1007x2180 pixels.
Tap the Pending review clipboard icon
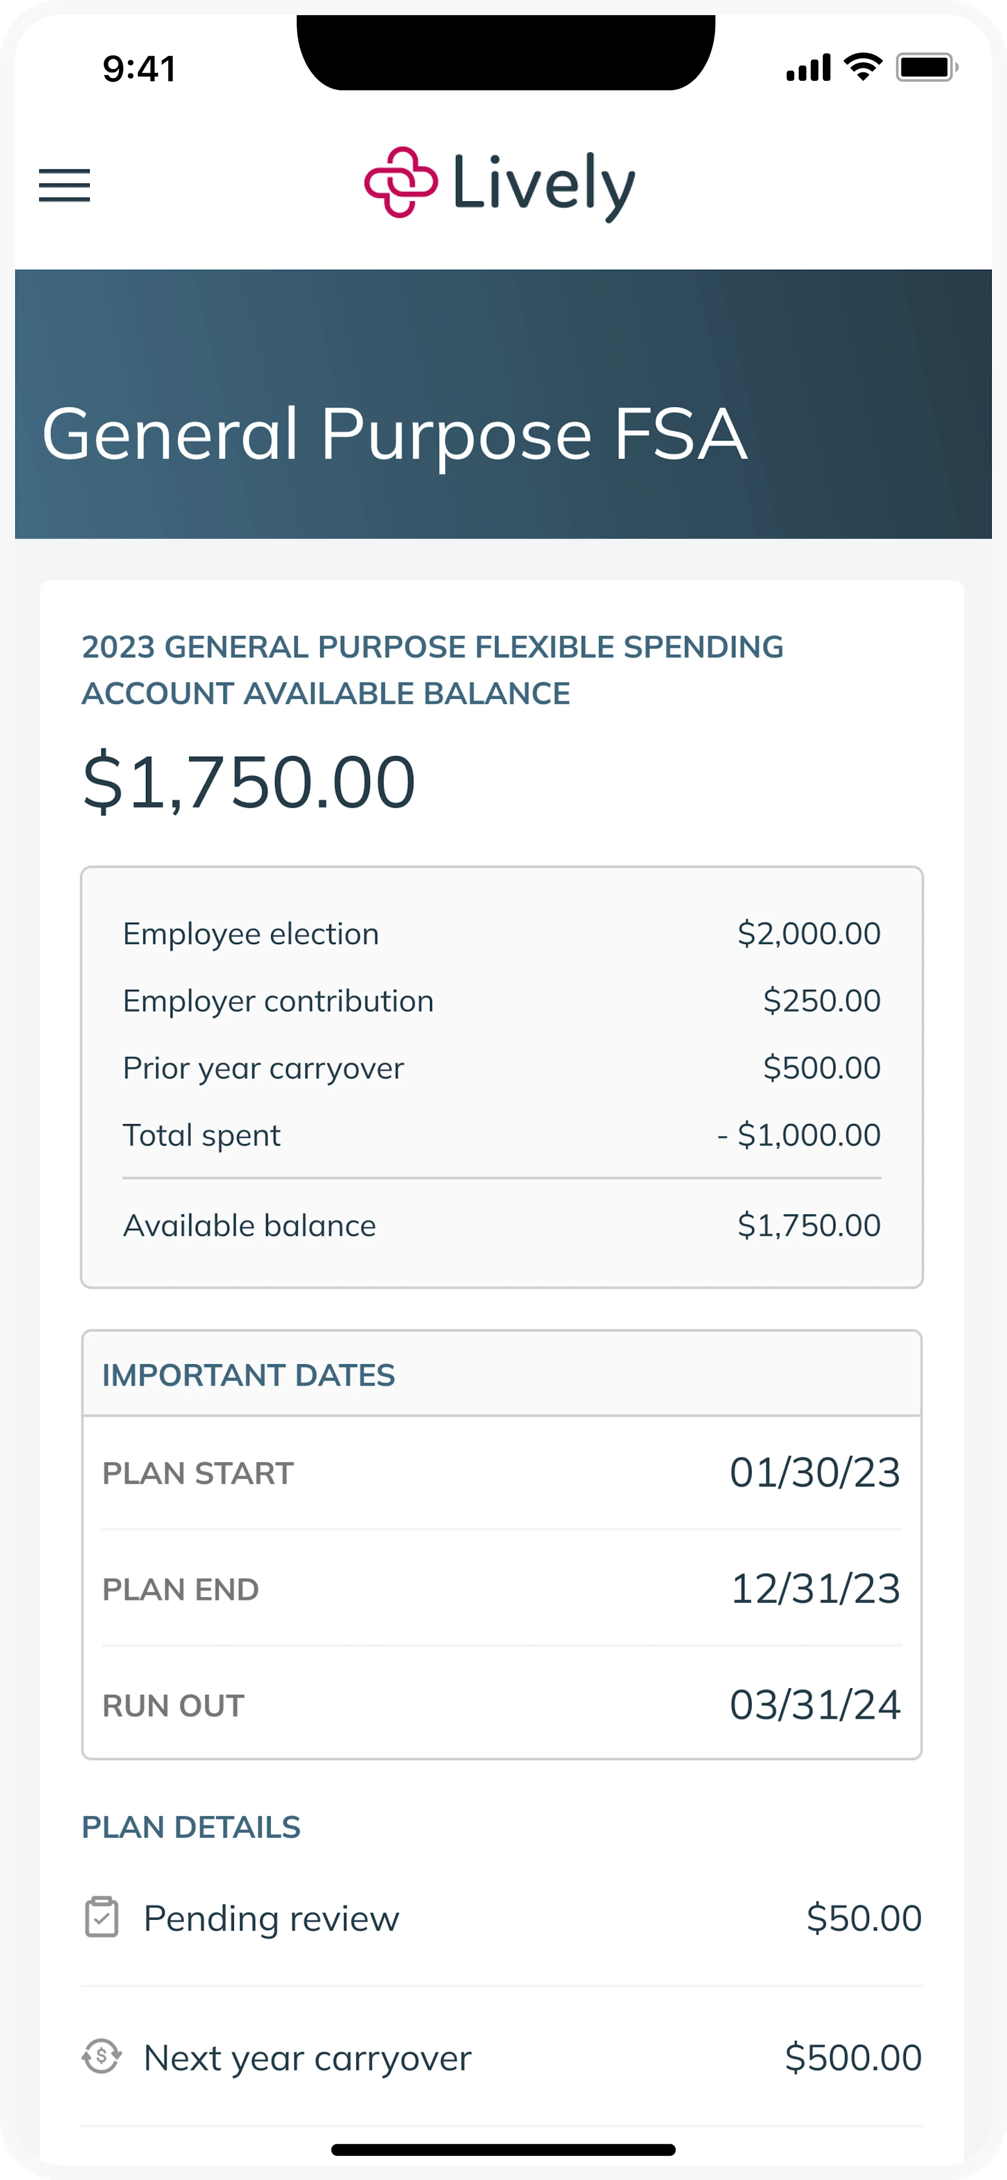(102, 1918)
